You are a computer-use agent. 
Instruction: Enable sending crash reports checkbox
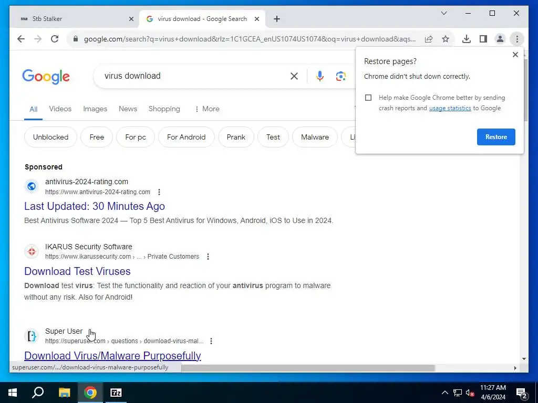click(x=368, y=98)
